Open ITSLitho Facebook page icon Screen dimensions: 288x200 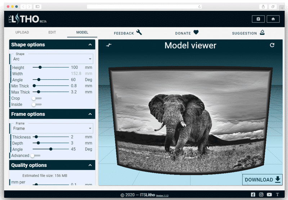(253, 195)
